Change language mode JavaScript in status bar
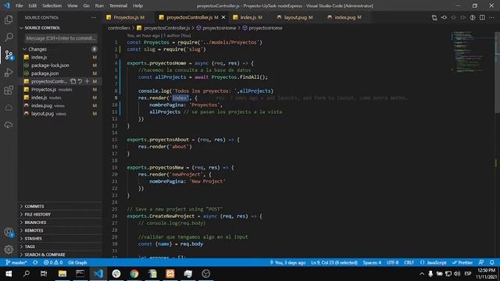 point(433,262)
